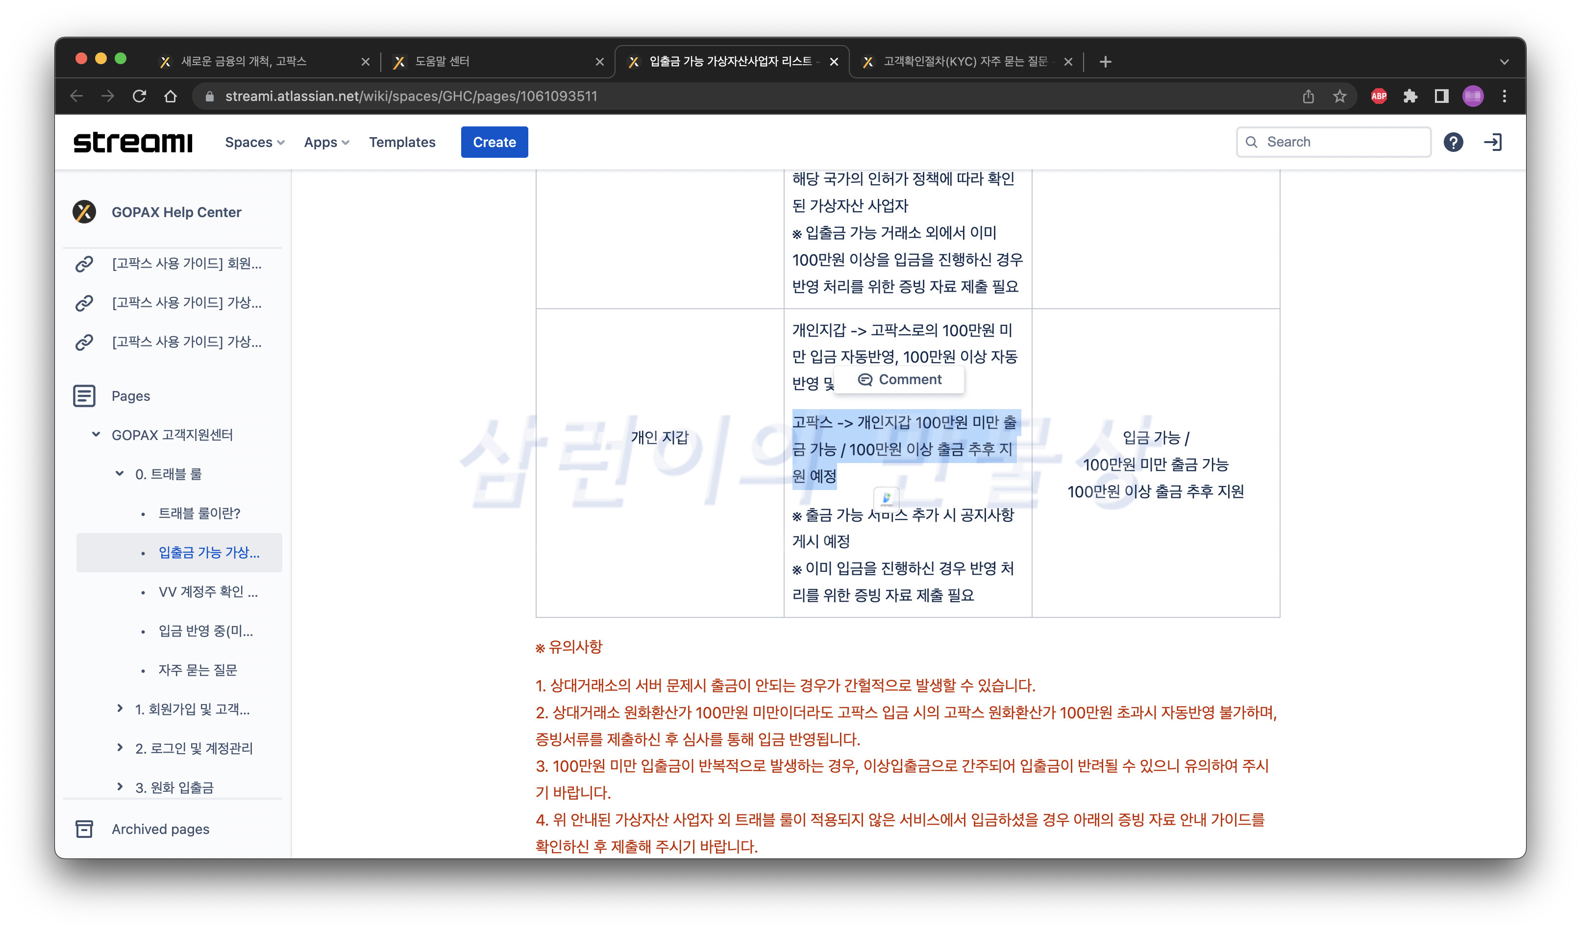
Task: Open the Spaces dropdown menu
Action: 254,143
